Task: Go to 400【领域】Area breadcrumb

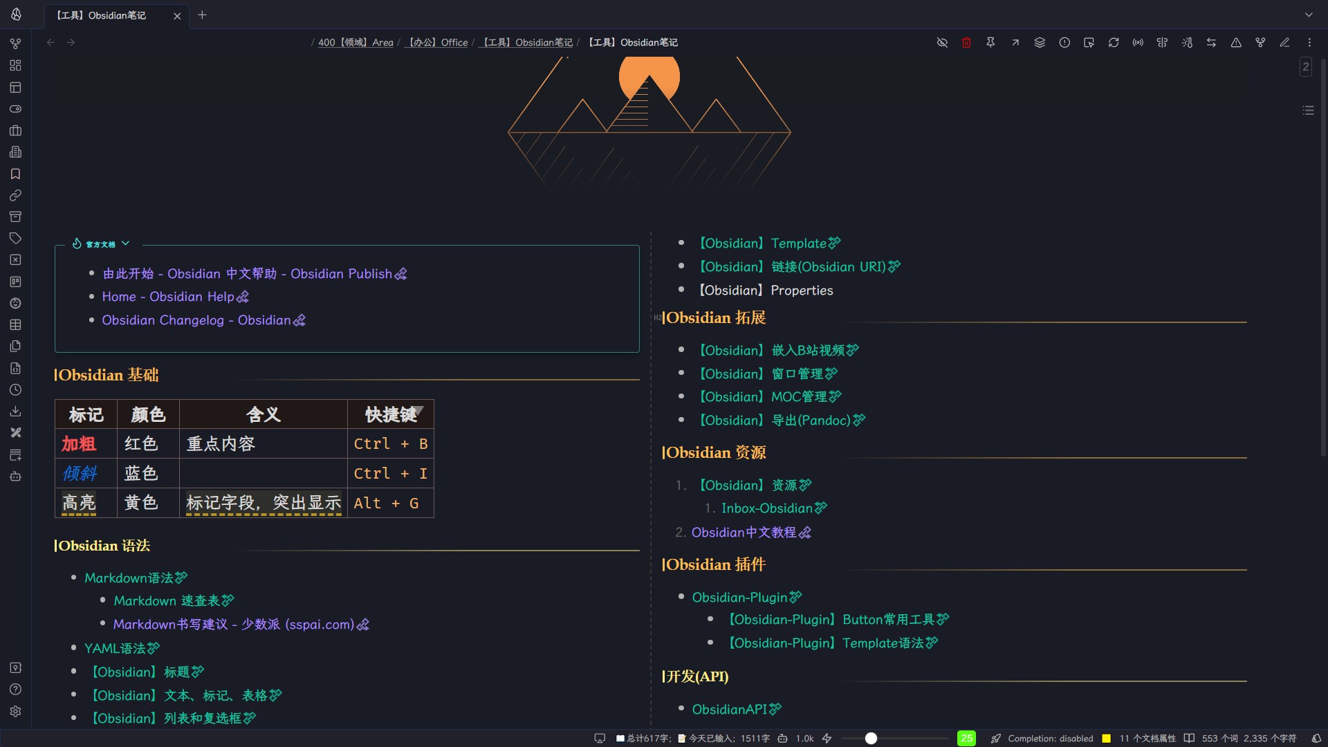Action: (356, 42)
